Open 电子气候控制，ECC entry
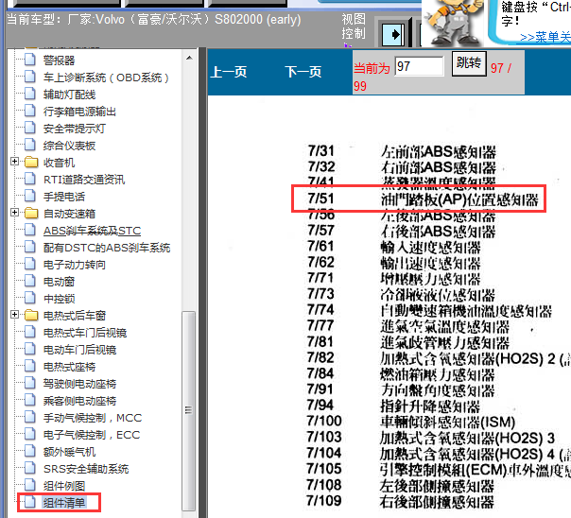Viewport: 571px width, 518px height. [92, 435]
